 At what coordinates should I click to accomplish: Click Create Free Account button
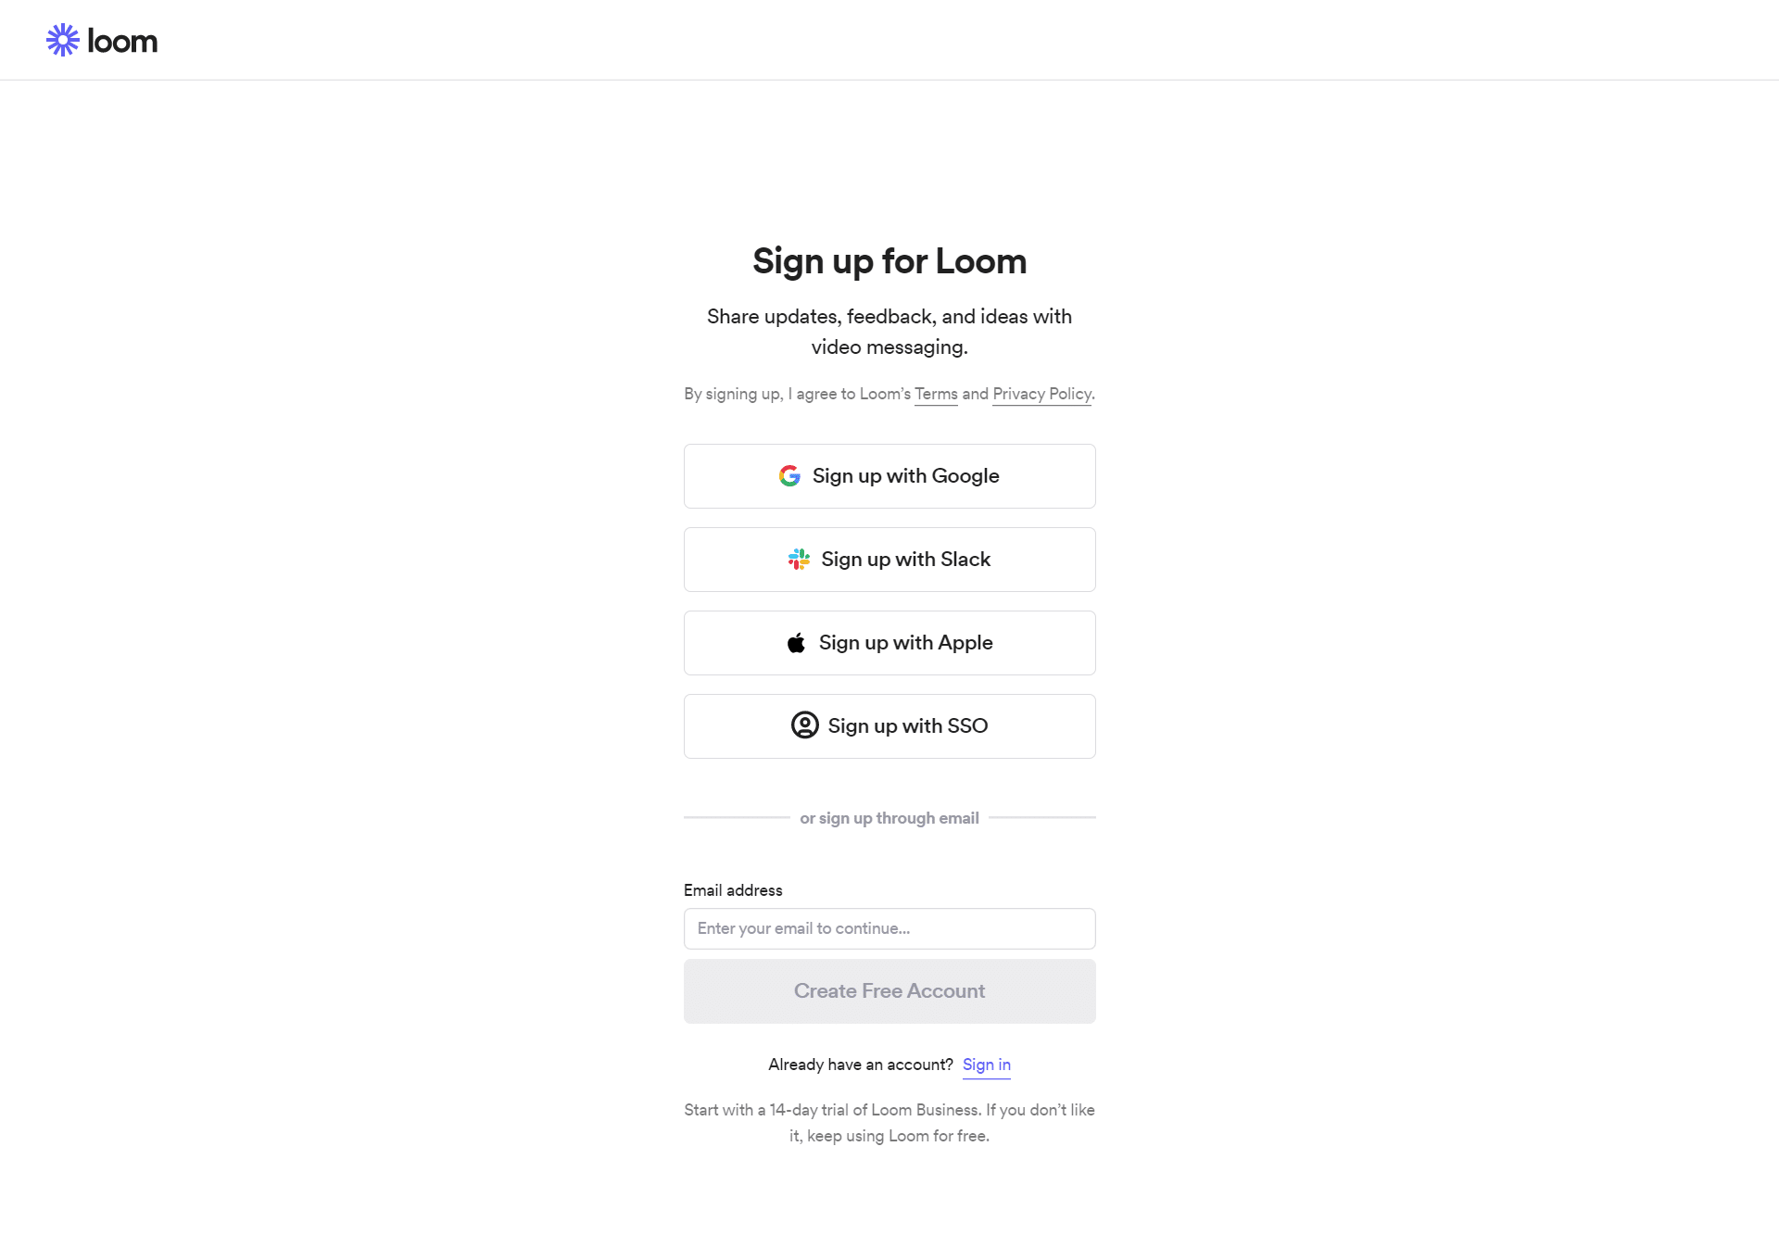(890, 990)
